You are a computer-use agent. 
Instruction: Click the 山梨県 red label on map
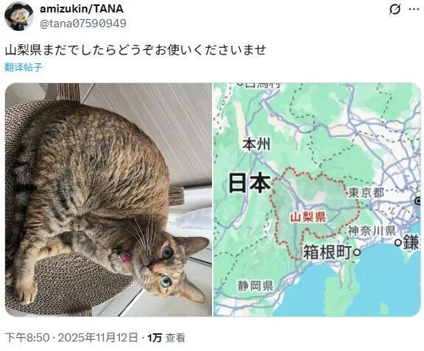click(308, 217)
